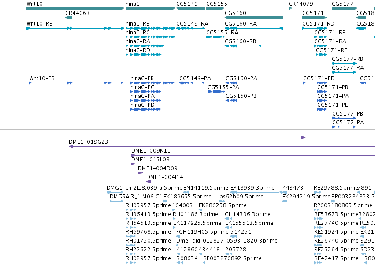Select the ninaC-RB transcript

(150, 28)
